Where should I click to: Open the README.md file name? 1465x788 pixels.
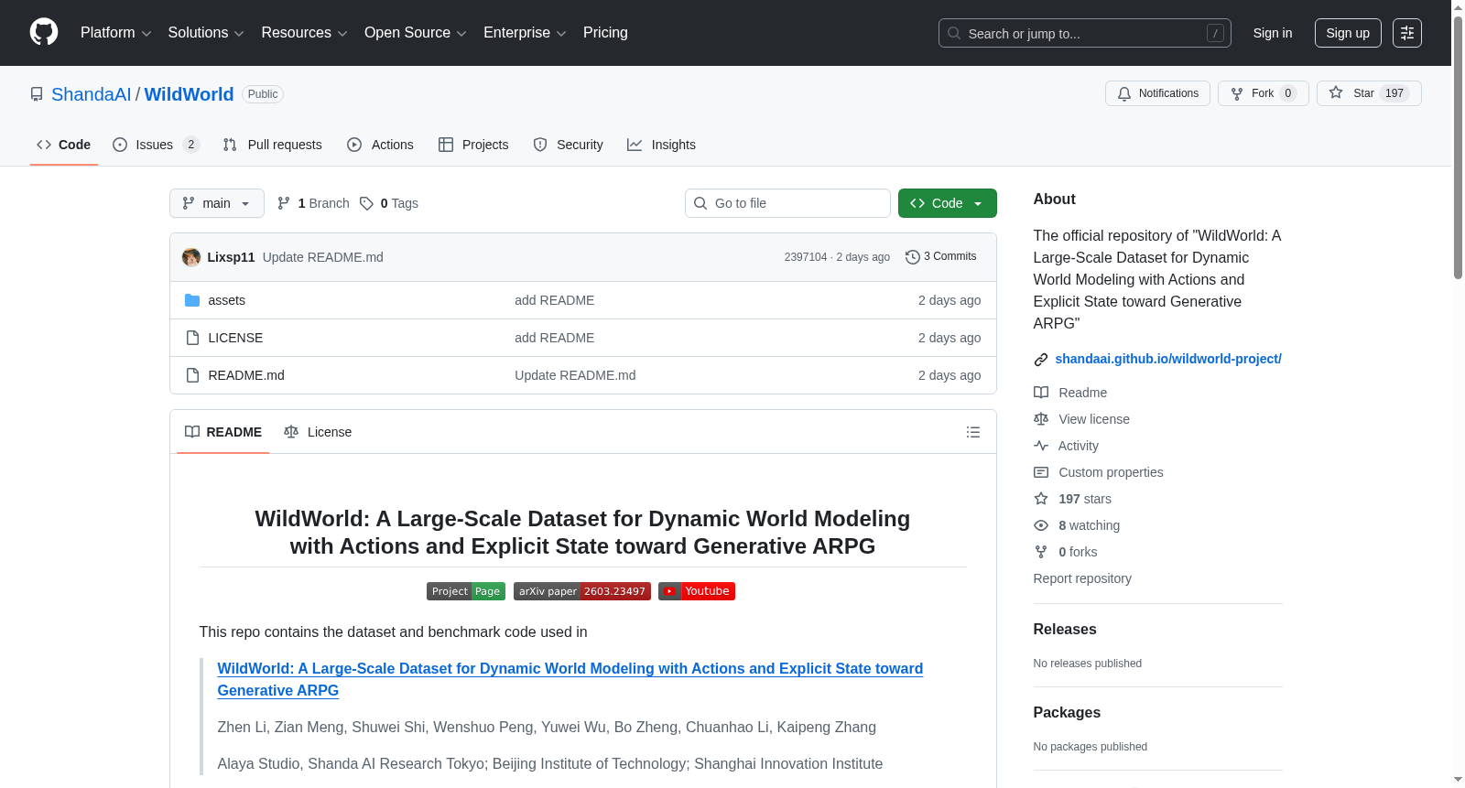[x=246, y=375]
